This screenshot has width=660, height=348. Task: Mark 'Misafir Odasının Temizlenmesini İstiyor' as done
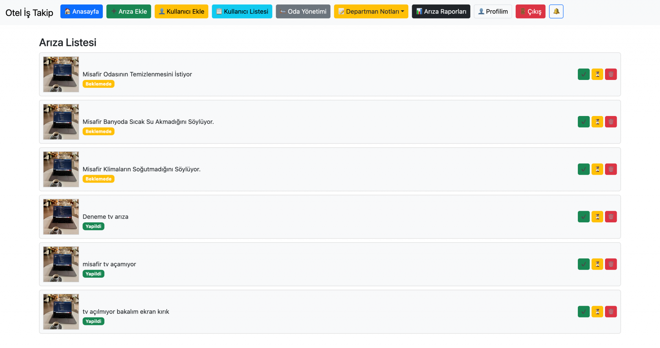(583, 74)
